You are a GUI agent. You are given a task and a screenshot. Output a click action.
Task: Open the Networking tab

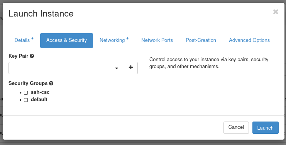click(x=114, y=40)
